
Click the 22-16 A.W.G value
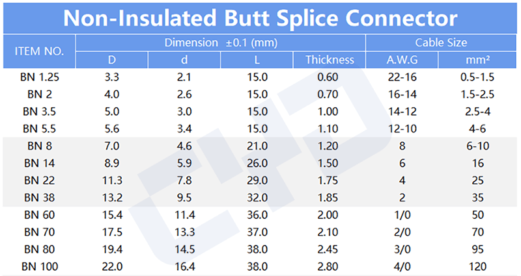[402, 77]
